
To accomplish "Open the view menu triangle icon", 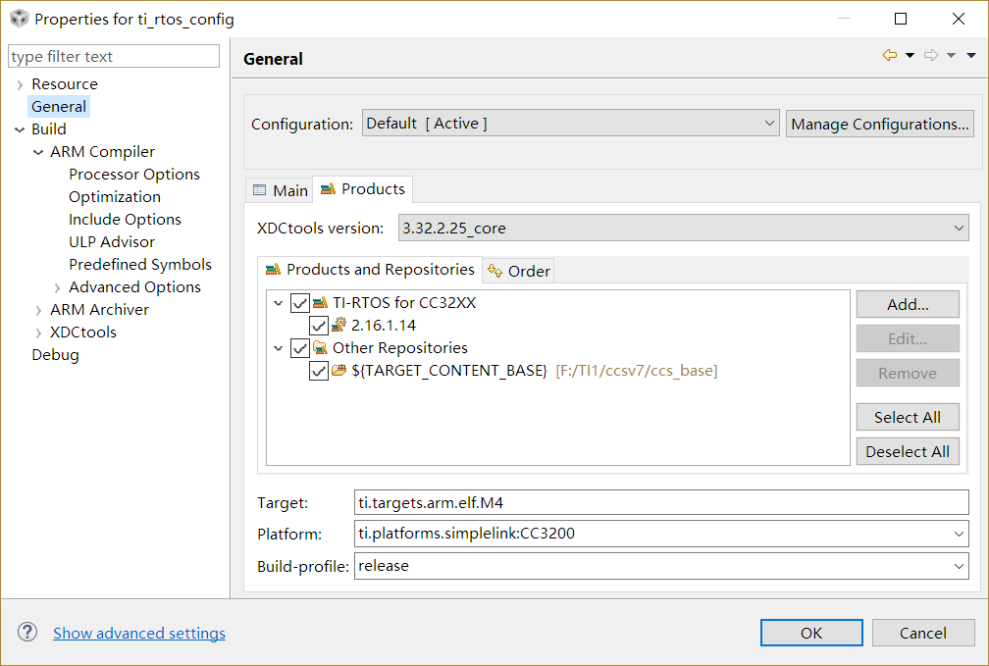I will 971,56.
